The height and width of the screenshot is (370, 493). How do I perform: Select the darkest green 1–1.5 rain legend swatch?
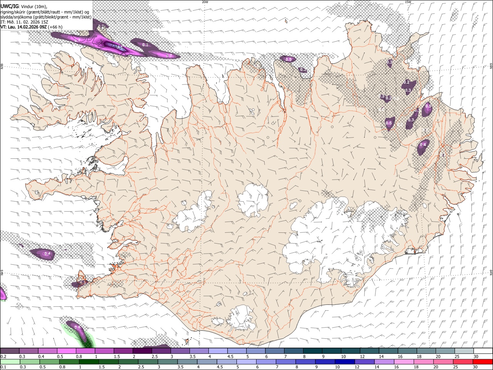pos(88,362)
